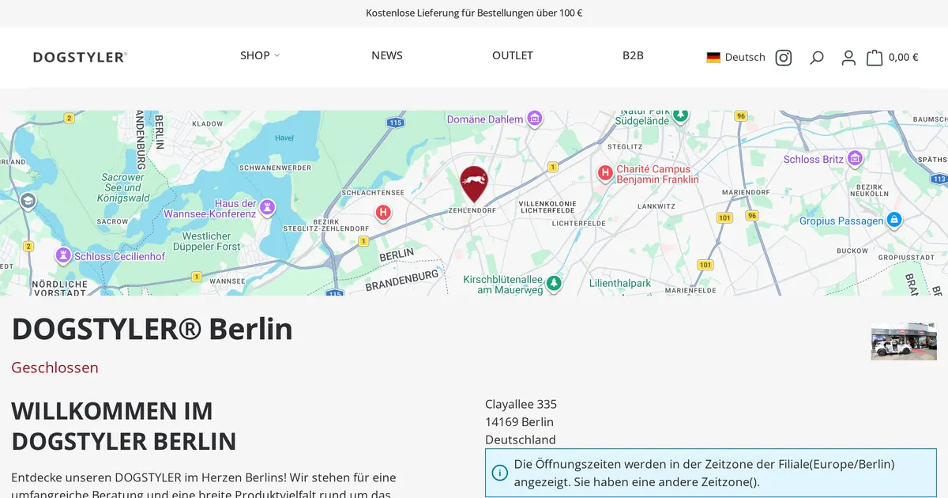Go to the NEWS page
This screenshot has height=498, width=948.
(x=387, y=55)
